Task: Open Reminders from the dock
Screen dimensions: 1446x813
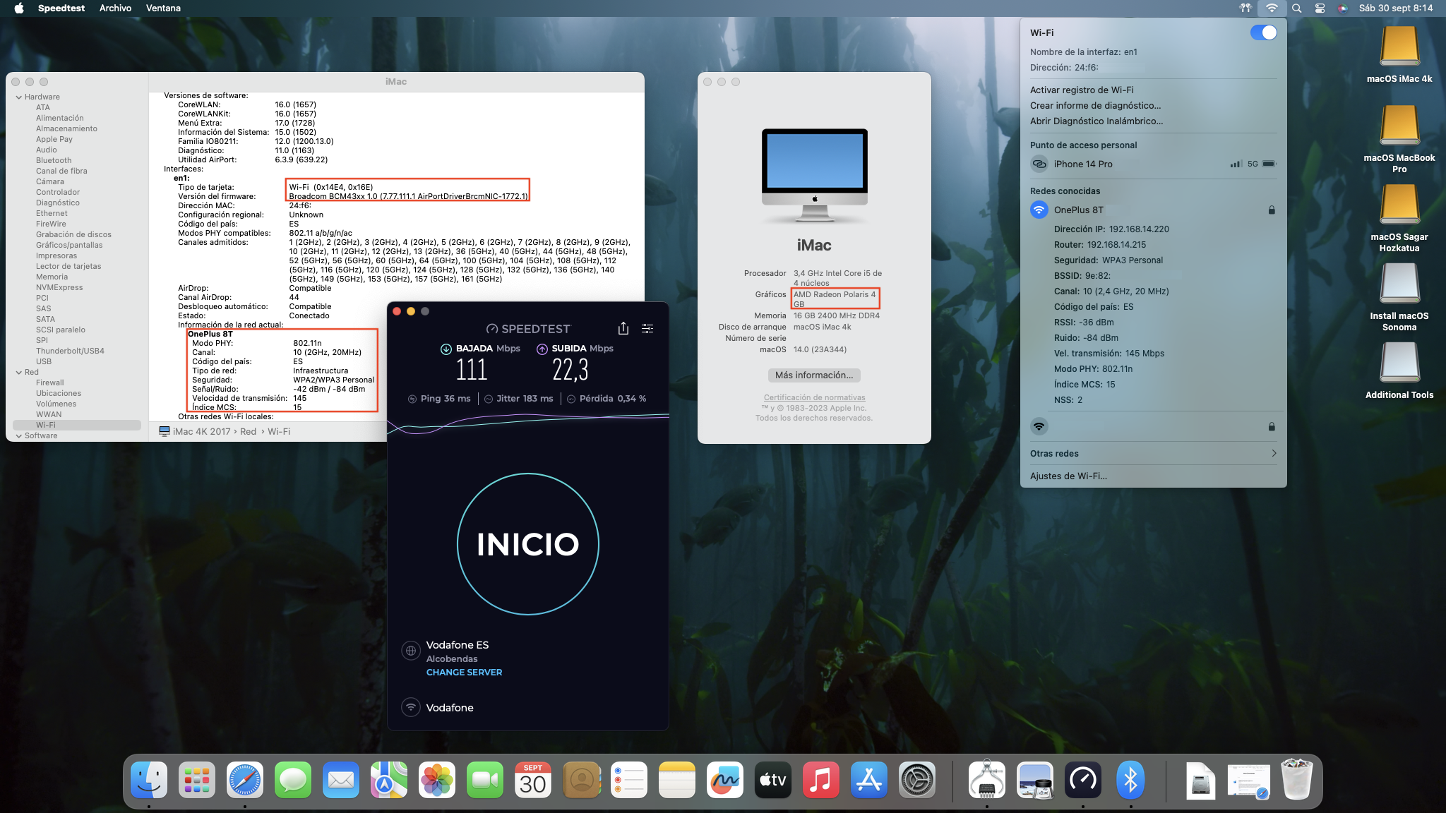Action: 629,780
